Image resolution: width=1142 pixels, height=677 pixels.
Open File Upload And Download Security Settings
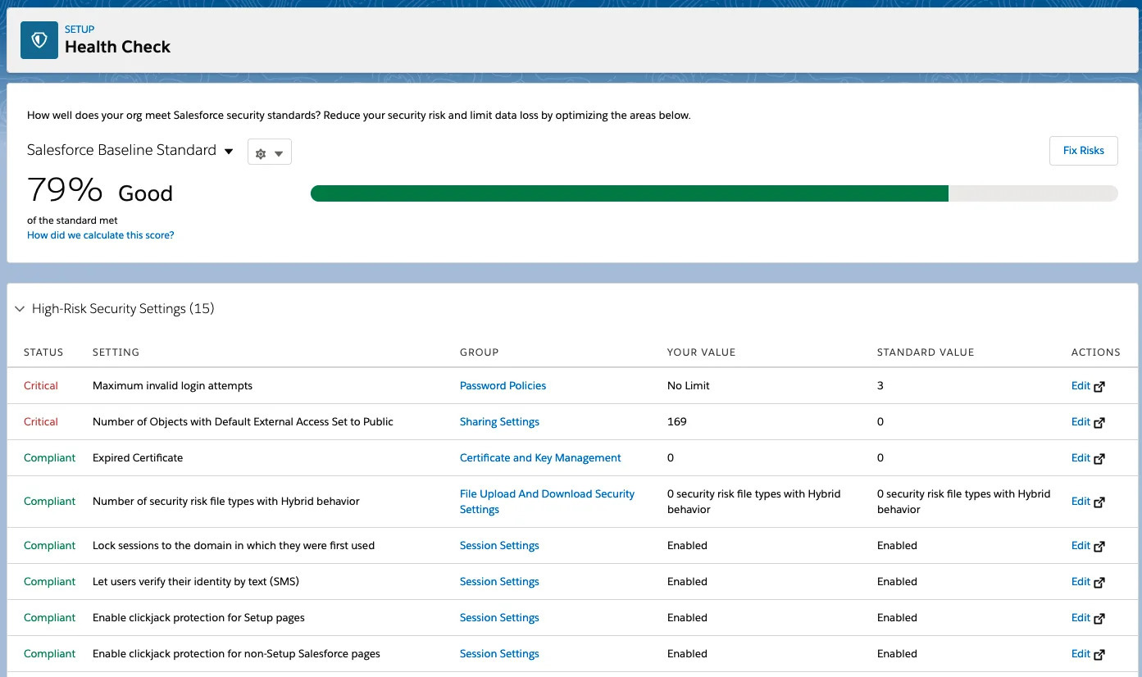point(546,501)
